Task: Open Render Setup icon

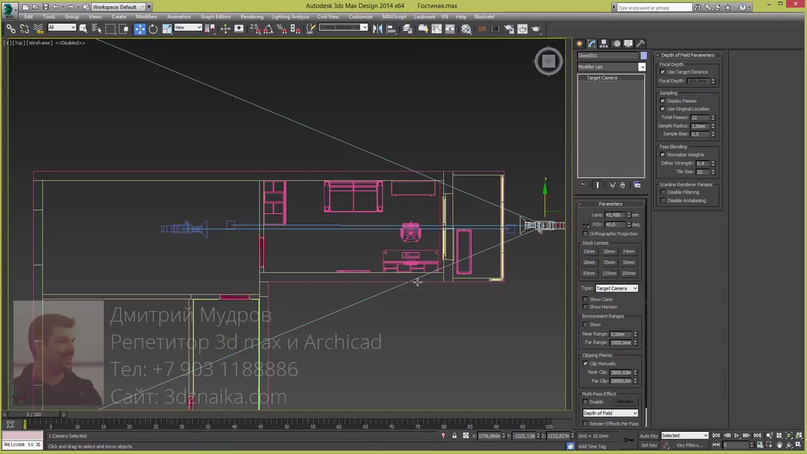Action: pyautogui.click(x=509, y=28)
